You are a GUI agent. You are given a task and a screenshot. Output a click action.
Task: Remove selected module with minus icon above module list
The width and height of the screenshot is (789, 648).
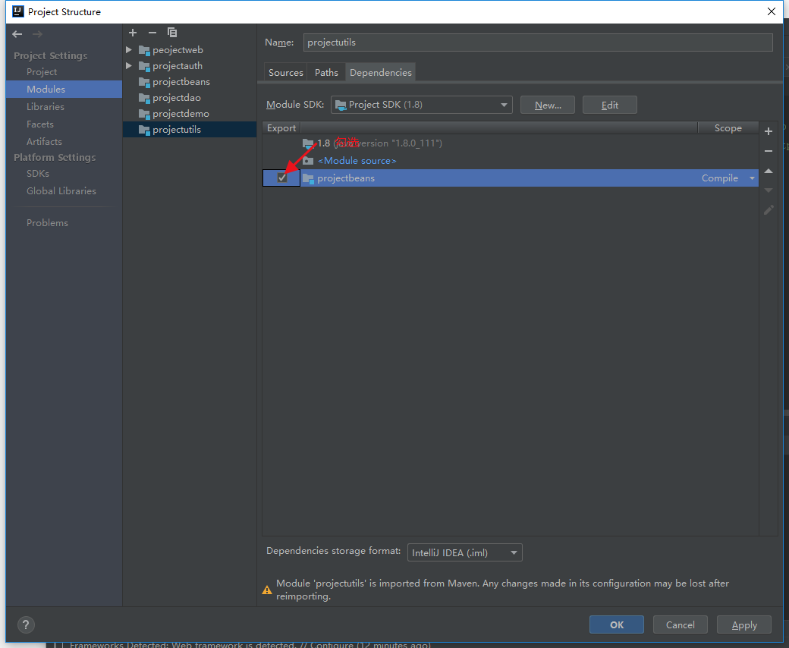[152, 33]
